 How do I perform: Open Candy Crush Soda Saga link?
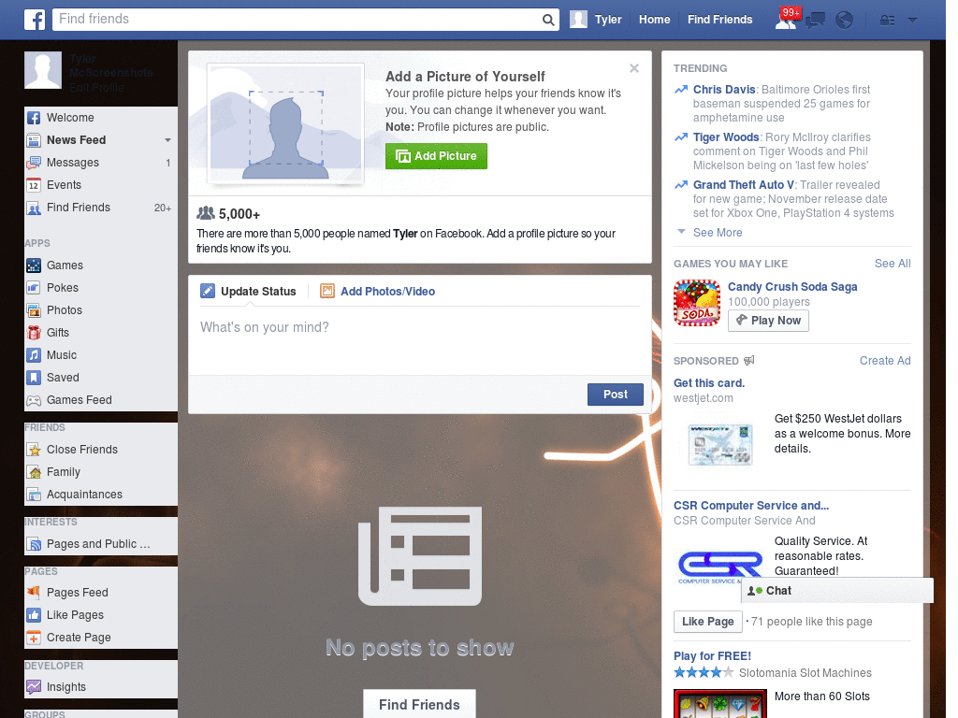[792, 287]
